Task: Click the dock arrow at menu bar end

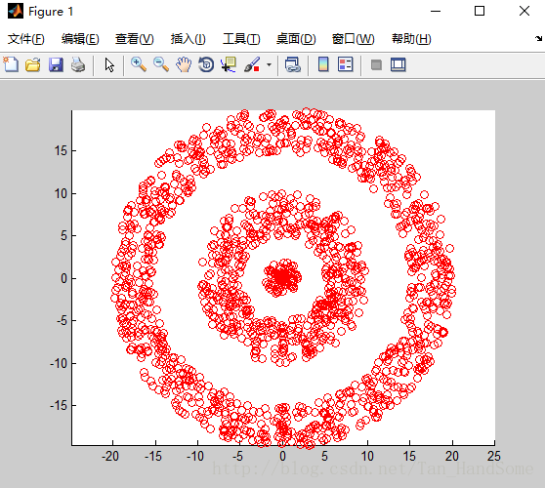Action: (538, 38)
